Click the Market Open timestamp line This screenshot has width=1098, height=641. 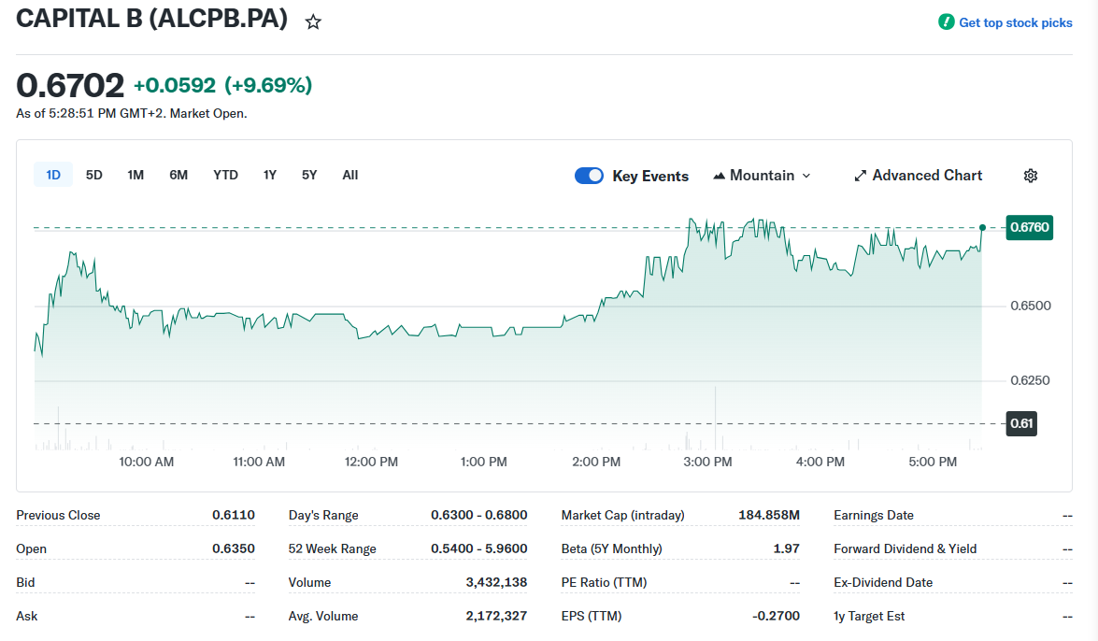(132, 113)
